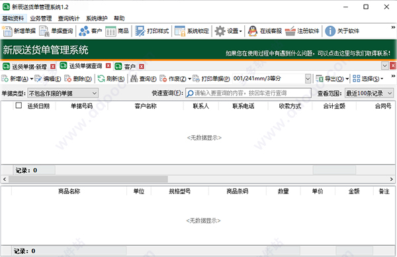
Task: Open 关于软件 info icon
Action: click(342, 31)
